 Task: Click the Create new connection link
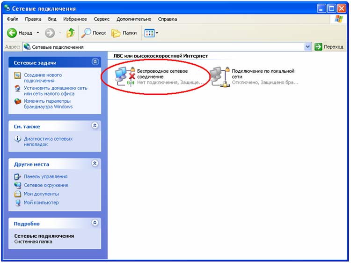[42, 78]
